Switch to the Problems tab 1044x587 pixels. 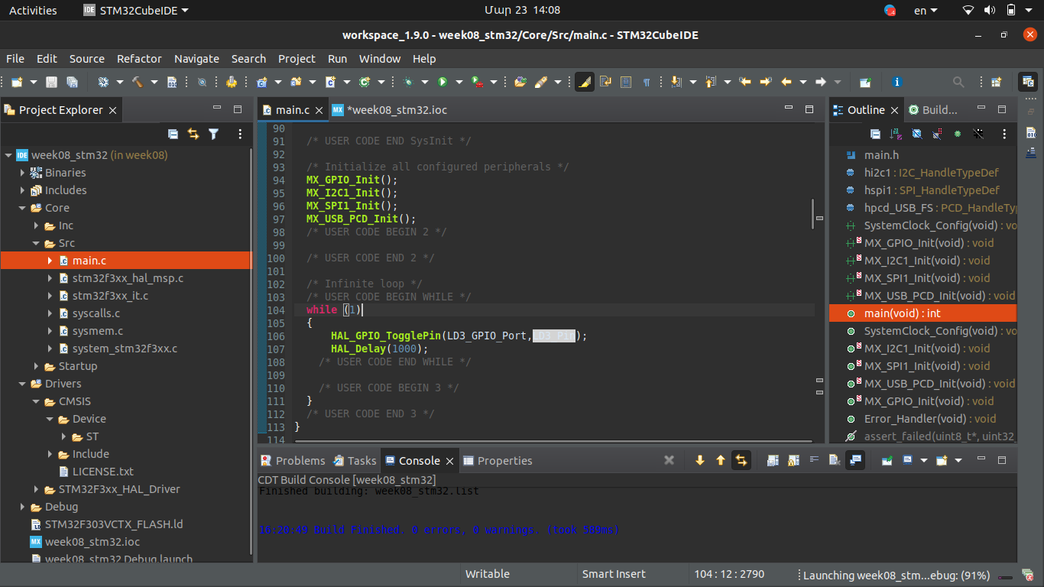coord(300,461)
